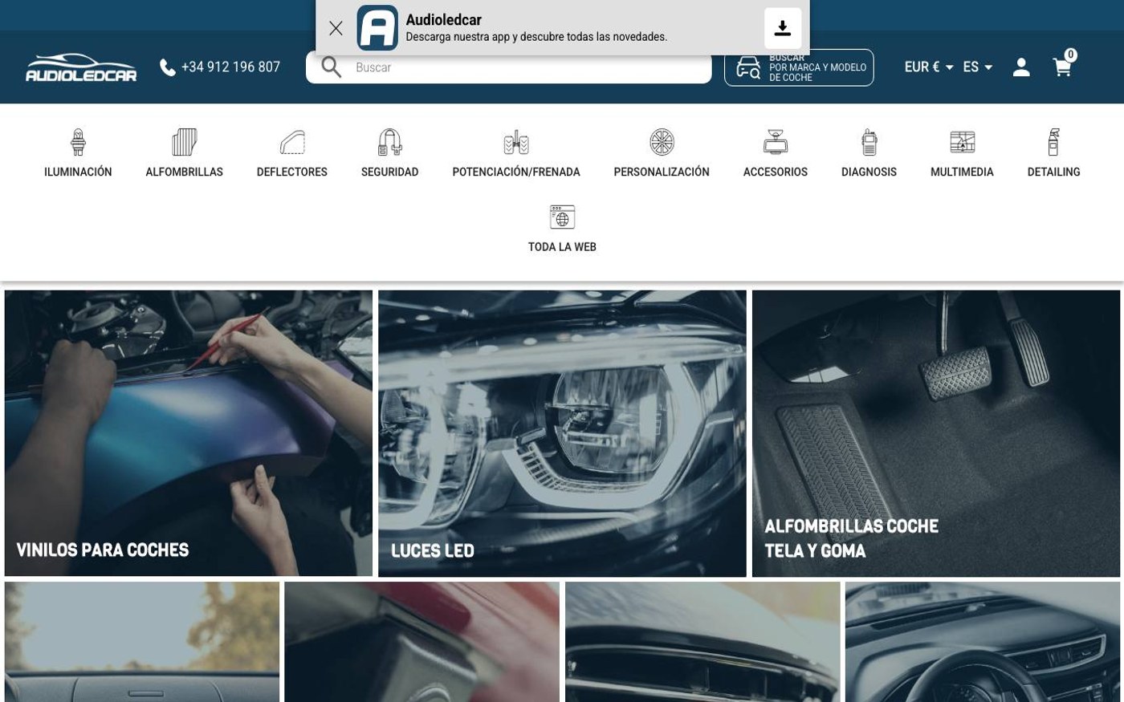
Task: Download the Audioledcar app
Action: [x=782, y=28]
